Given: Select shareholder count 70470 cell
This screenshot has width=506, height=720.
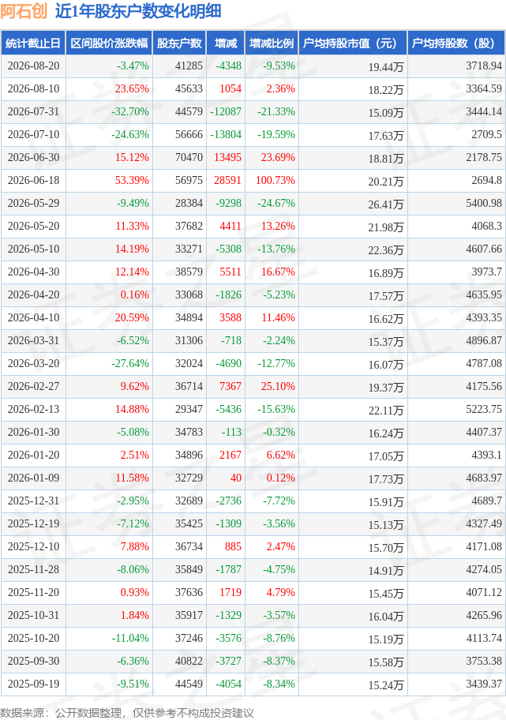Looking at the screenshot, I should (x=189, y=158).
